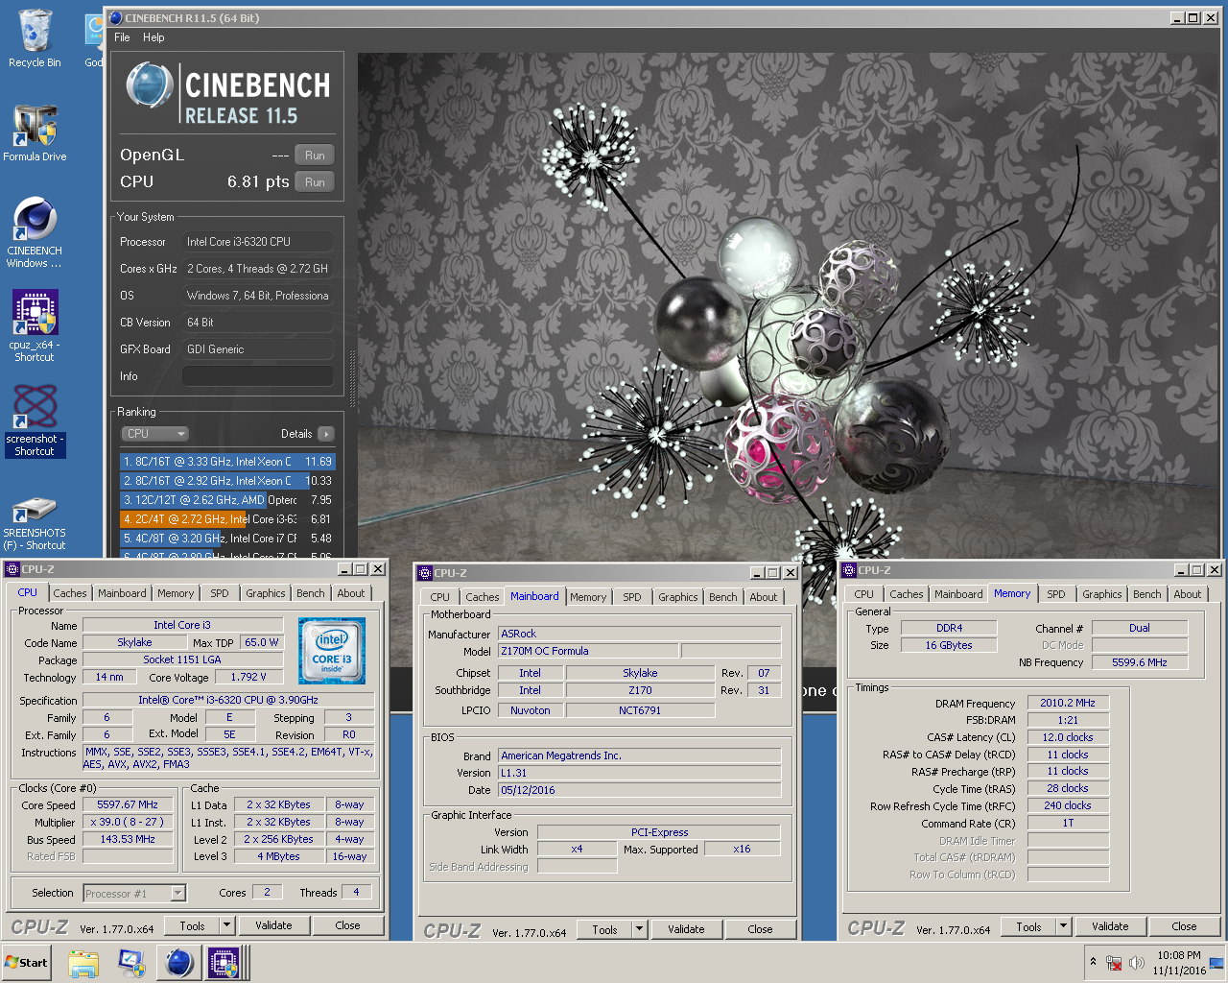Switch to CPU-Z taskbar button
Viewport: 1228px width, 983px height.
pyautogui.click(x=224, y=963)
